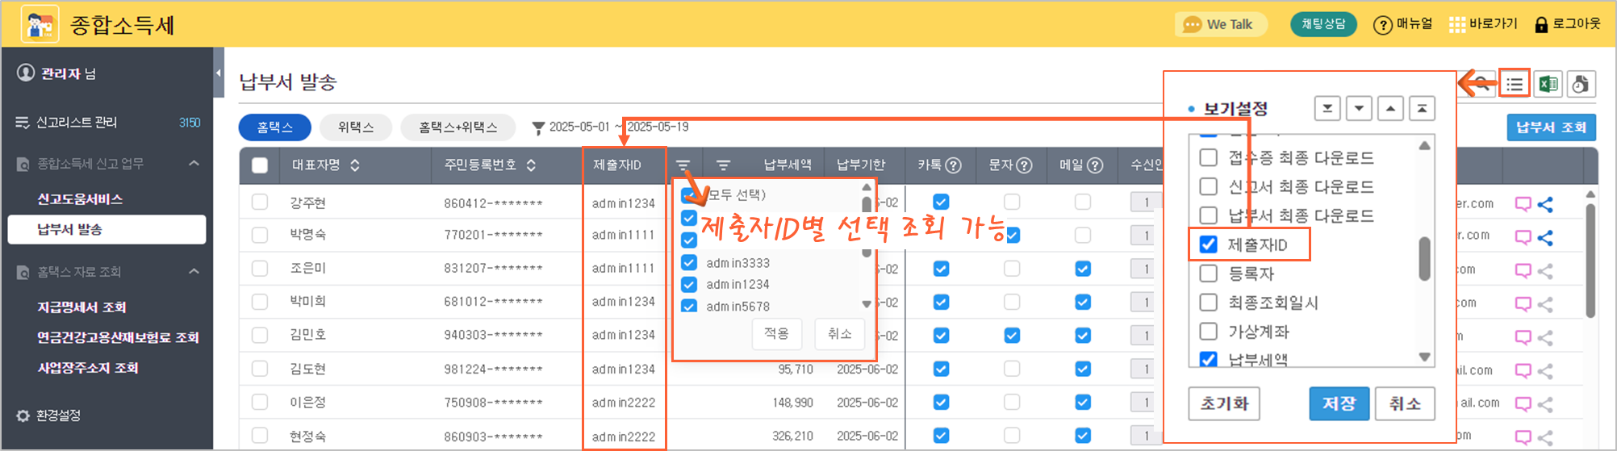Sort by 주민등록번호 column arrows
This screenshot has width=1617, height=451.
(x=531, y=165)
